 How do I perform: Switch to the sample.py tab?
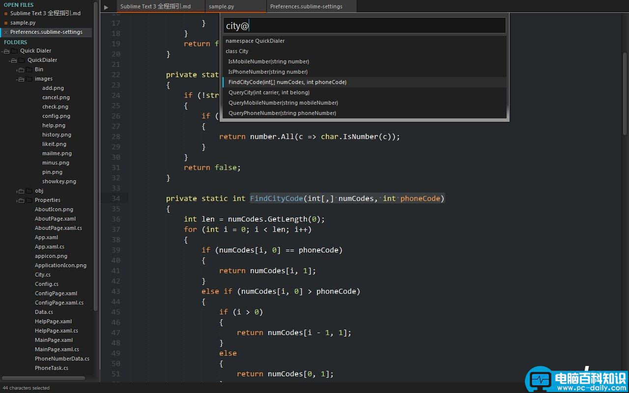tap(235, 6)
